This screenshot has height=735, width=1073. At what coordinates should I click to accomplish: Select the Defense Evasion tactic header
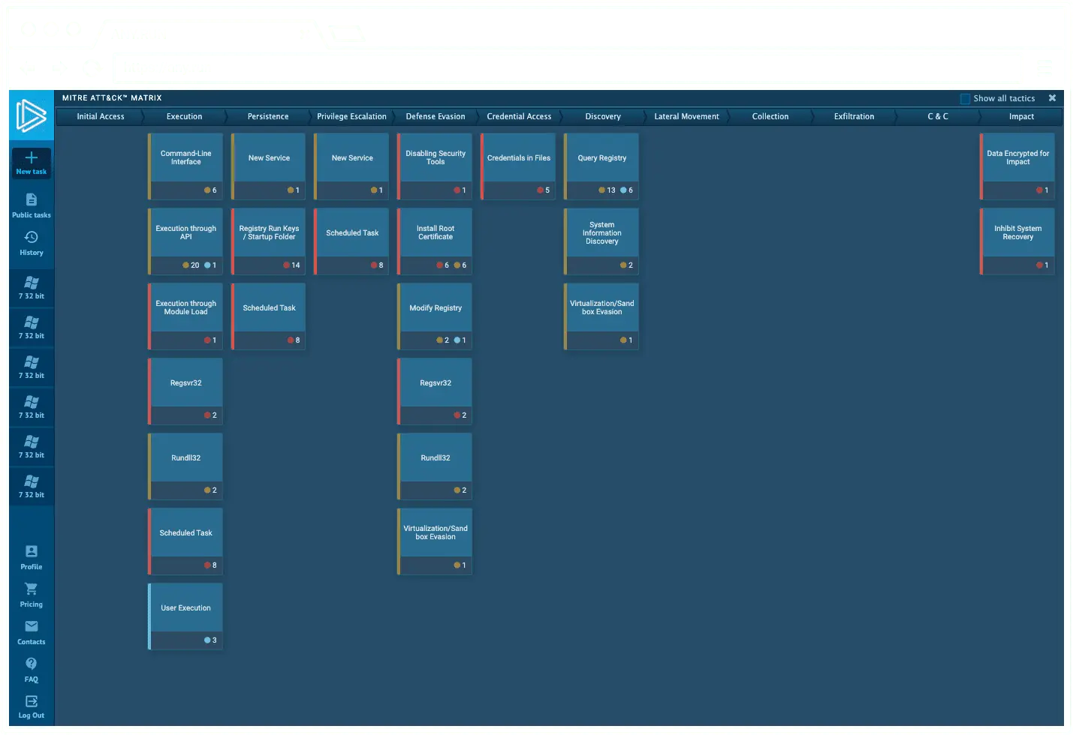436,117
